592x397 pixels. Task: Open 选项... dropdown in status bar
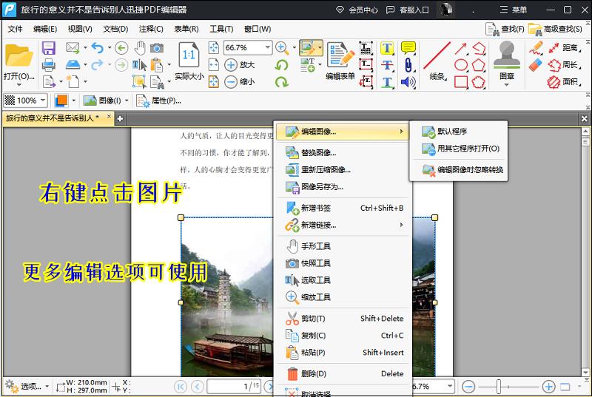point(27,387)
